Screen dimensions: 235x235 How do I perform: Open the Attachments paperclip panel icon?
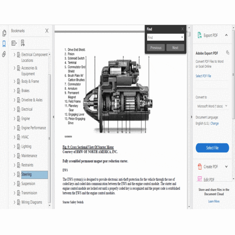coord(4,54)
